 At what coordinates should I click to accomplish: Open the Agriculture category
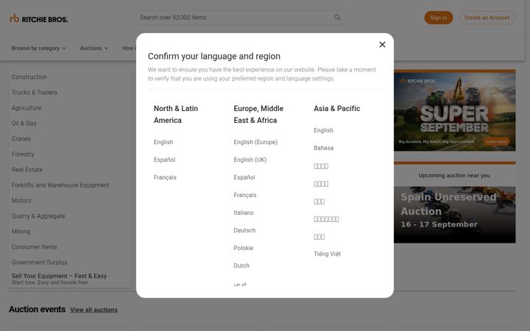coord(26,108)
